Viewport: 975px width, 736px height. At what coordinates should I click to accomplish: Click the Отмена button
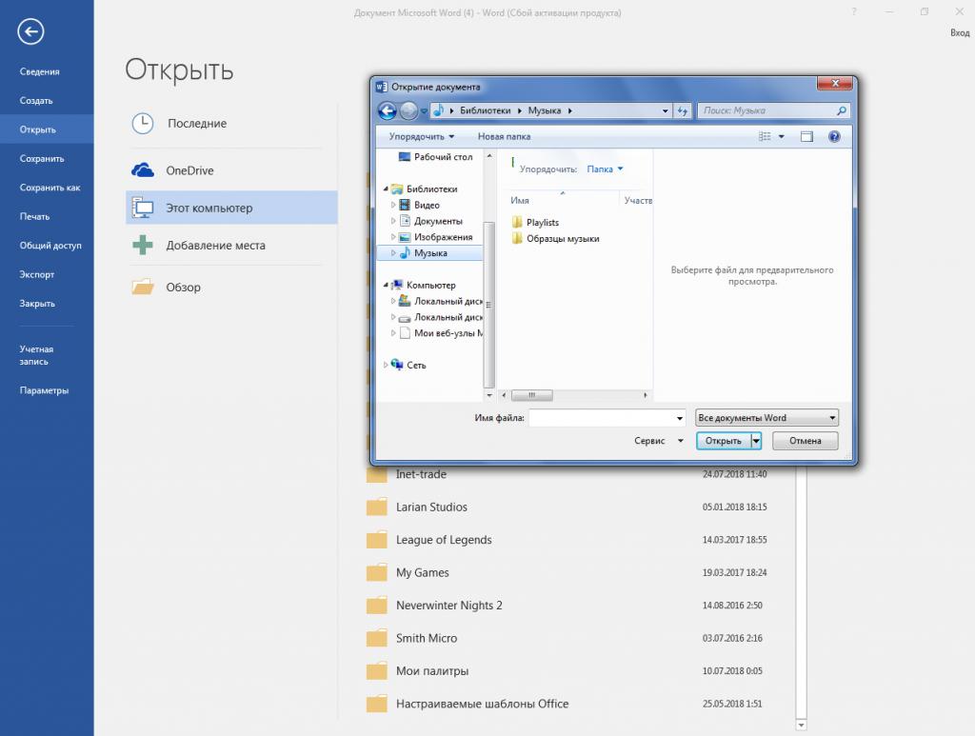point(806,441)
